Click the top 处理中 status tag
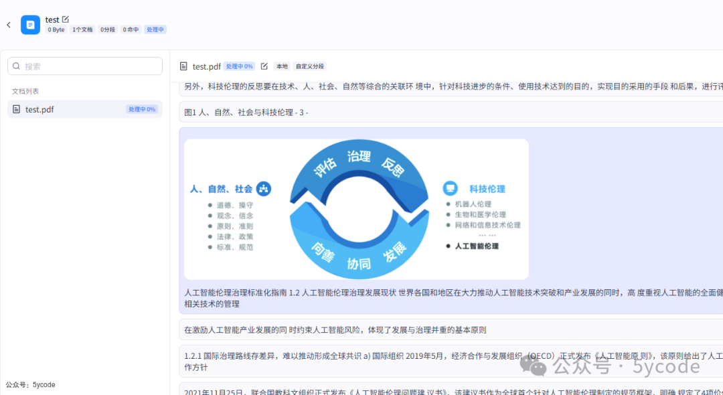The height and width of the screenshot is (395, 723). [155, 29]
